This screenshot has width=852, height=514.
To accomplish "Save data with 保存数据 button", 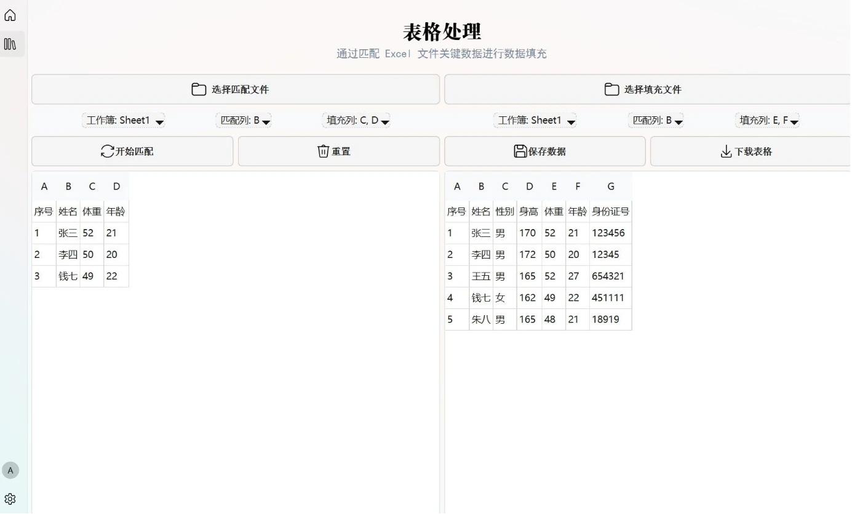I will click(x=545, y=151).
